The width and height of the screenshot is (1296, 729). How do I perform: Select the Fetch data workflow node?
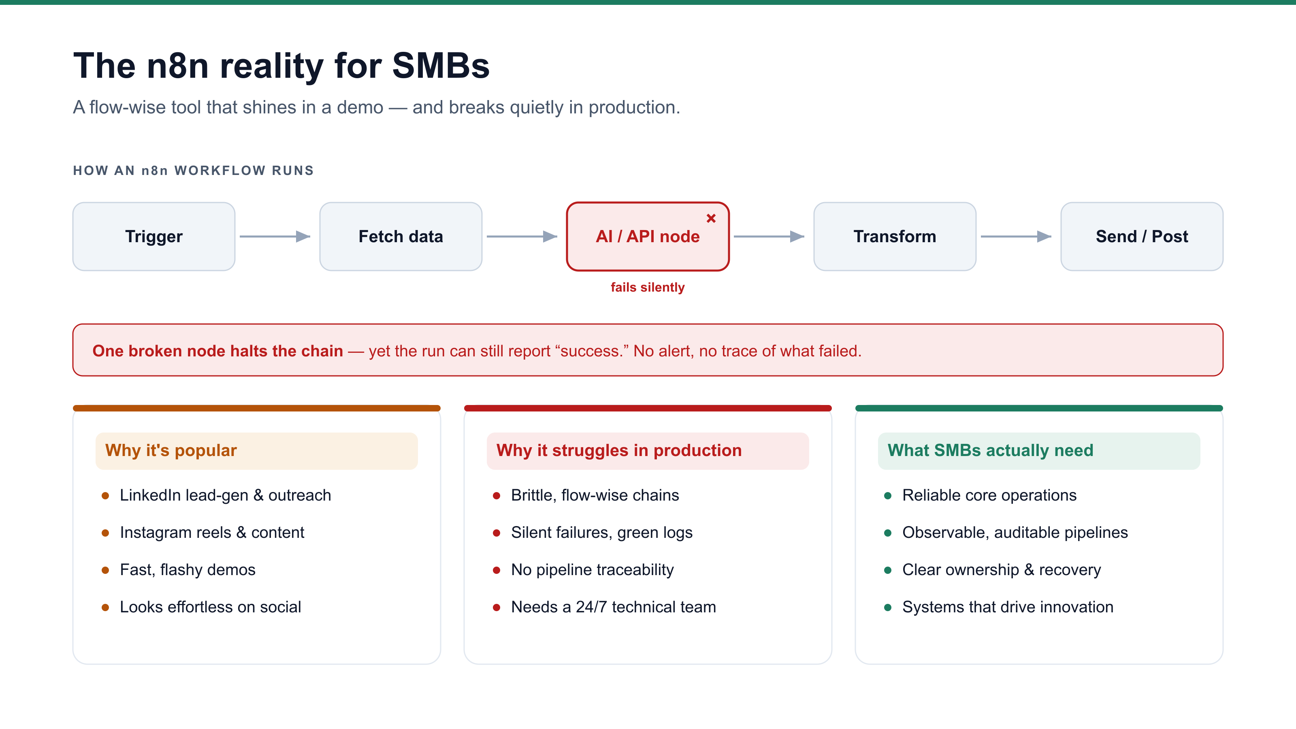[x=401, y=237]
